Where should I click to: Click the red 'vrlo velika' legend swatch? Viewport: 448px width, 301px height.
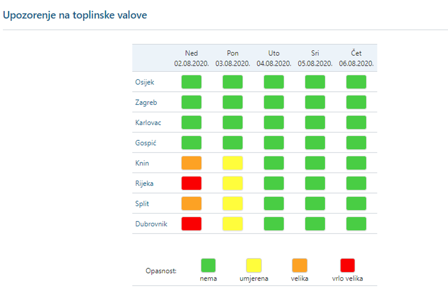(347, 265)
